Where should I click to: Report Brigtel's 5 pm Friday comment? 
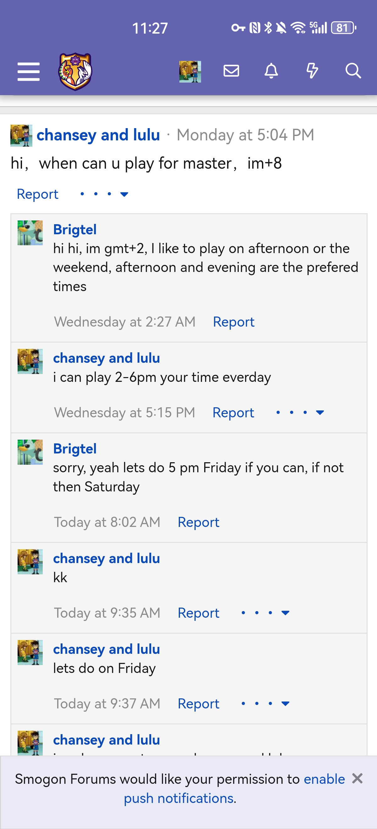coord(198,522)
